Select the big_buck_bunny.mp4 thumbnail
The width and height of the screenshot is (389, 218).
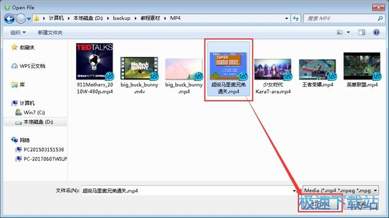(x=184, y=69)
